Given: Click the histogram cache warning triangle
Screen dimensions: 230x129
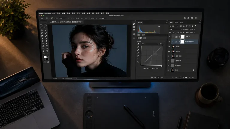Looking at the screenshot, I should coord(159,26).
